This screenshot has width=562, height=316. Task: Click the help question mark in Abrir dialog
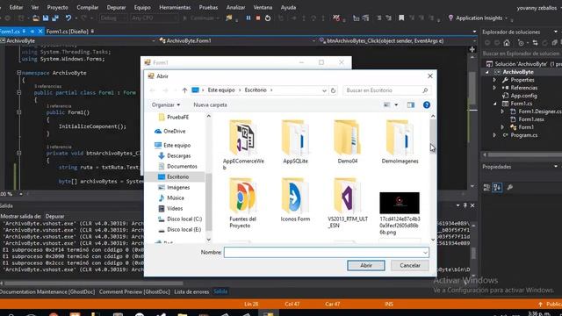pyautogui.click(x=427, y=105)
